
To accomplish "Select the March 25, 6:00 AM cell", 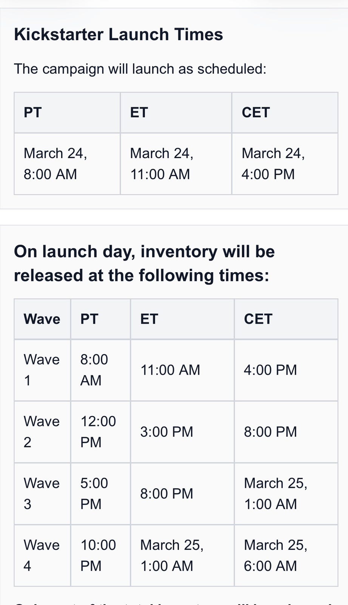I will pyautogui.click(x=276, y=555).
